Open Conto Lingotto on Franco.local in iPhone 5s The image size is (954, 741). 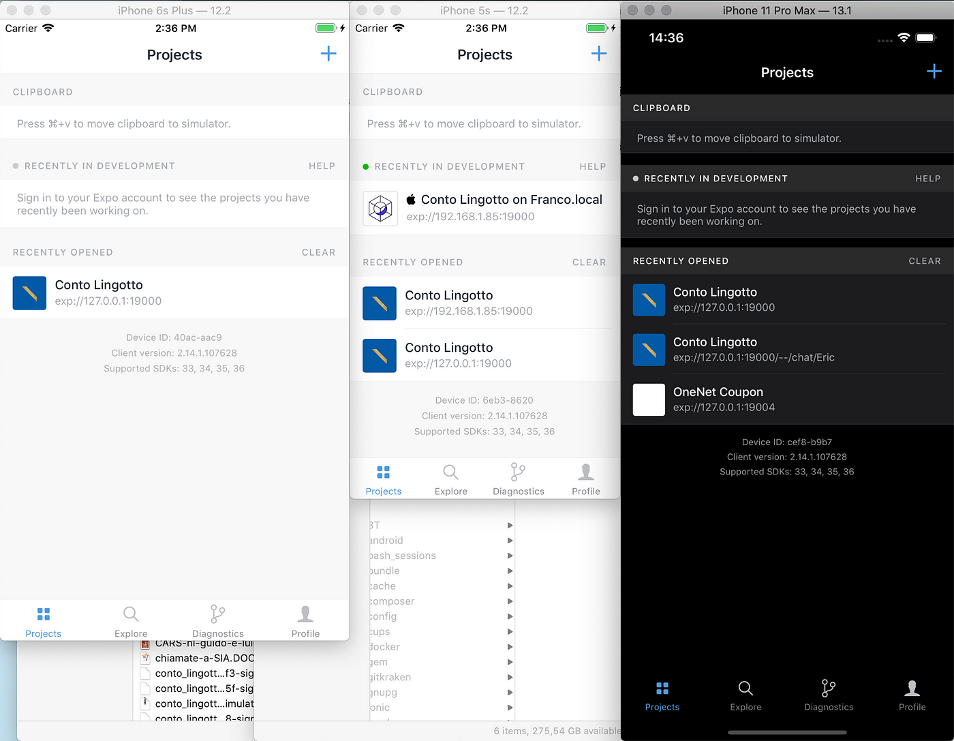click(x=485, y=208)
